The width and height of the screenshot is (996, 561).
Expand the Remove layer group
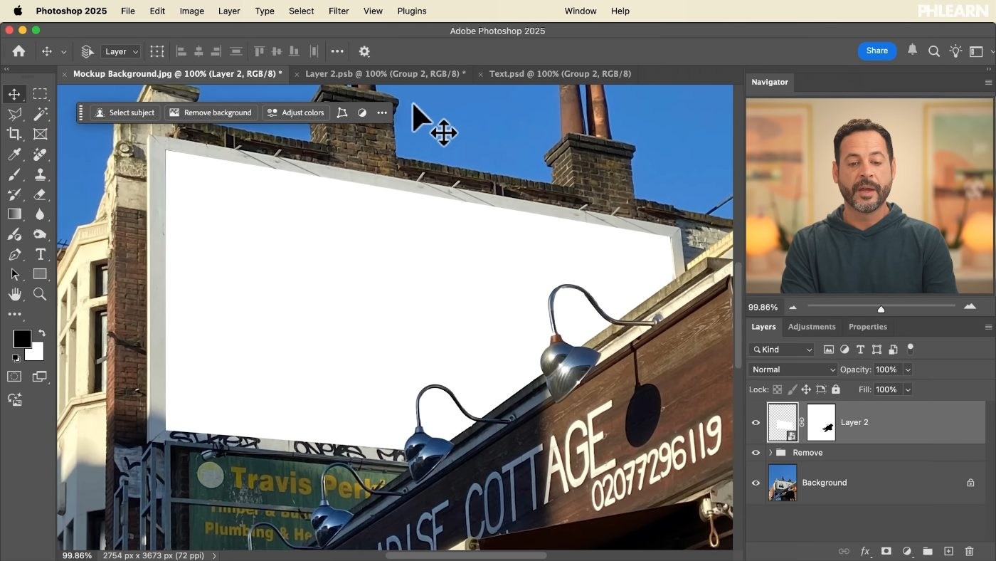(x=770, y=453)
